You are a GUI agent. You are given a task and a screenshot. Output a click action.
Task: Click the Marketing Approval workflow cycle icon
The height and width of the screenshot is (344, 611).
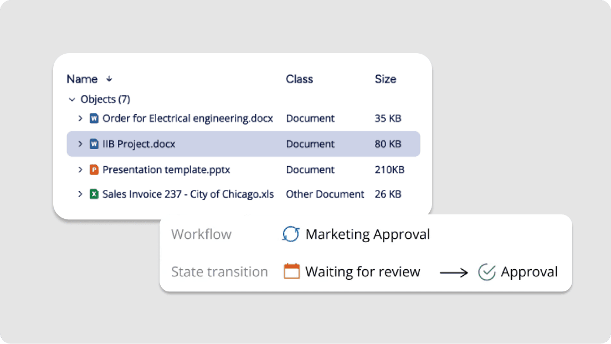(x=291, y=234)
